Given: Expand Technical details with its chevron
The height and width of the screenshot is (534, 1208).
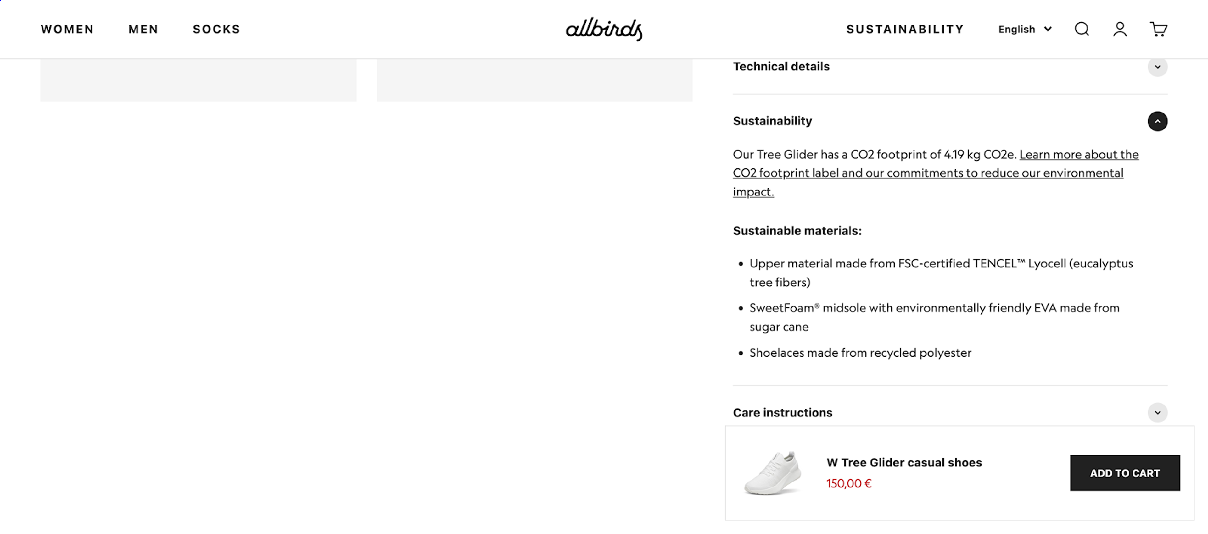Looking at the screenshot, I should 1158,67.
